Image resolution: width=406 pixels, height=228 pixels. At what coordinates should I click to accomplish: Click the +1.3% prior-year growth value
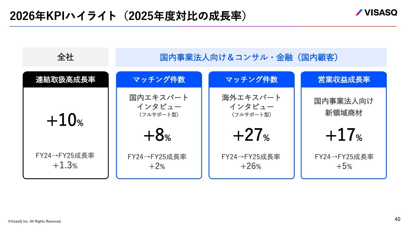click(65, 165)
